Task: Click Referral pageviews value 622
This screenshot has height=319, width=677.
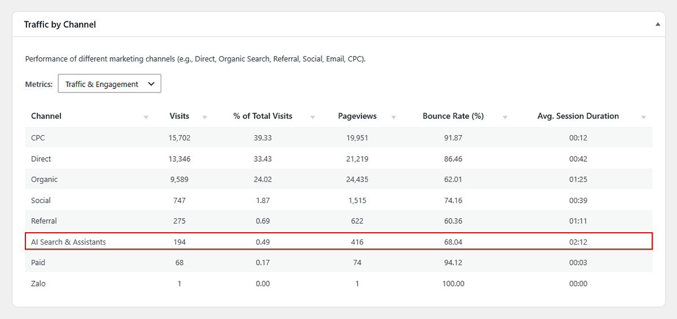Action: point(357,221)
